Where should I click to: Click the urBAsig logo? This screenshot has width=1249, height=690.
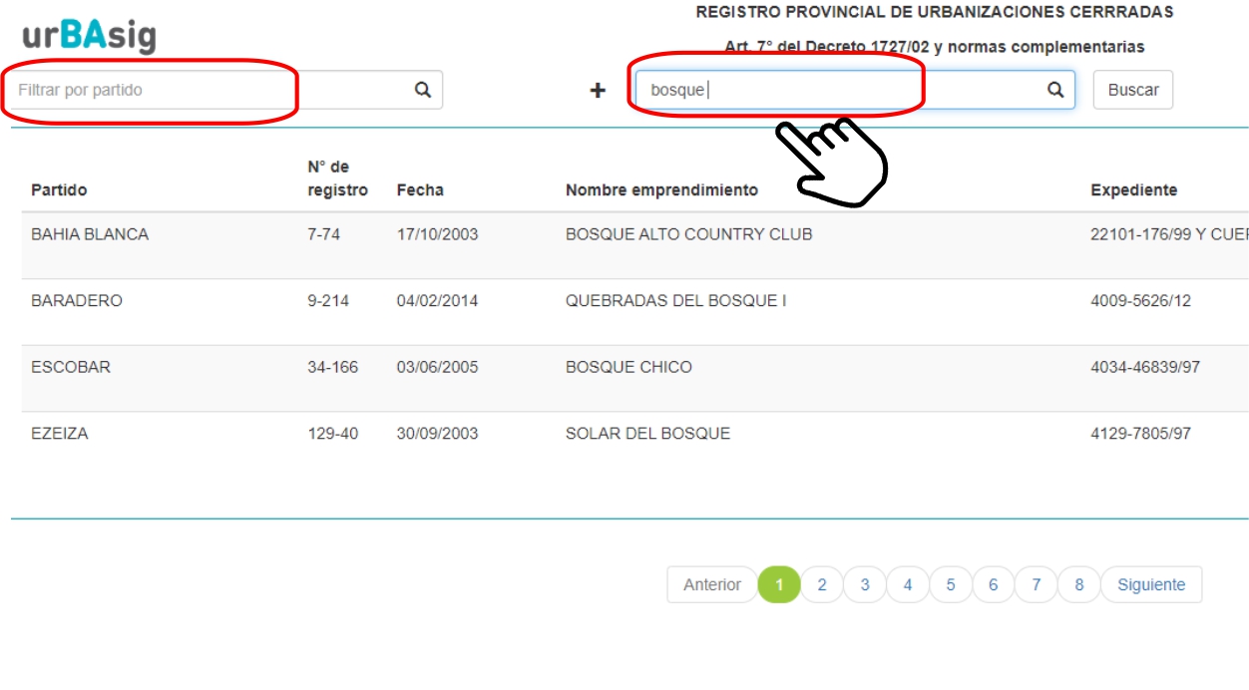(x=89, y=36)
